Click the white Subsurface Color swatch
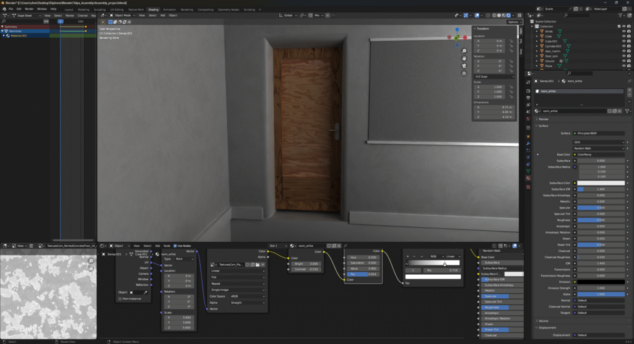634x344 pixels. 601,183
